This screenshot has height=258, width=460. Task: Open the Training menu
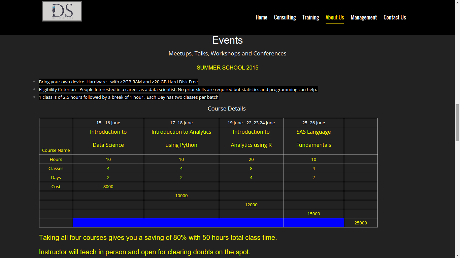310,17
